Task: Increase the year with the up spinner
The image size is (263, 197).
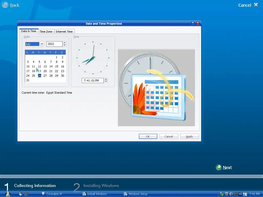Action: click(64, 43)
